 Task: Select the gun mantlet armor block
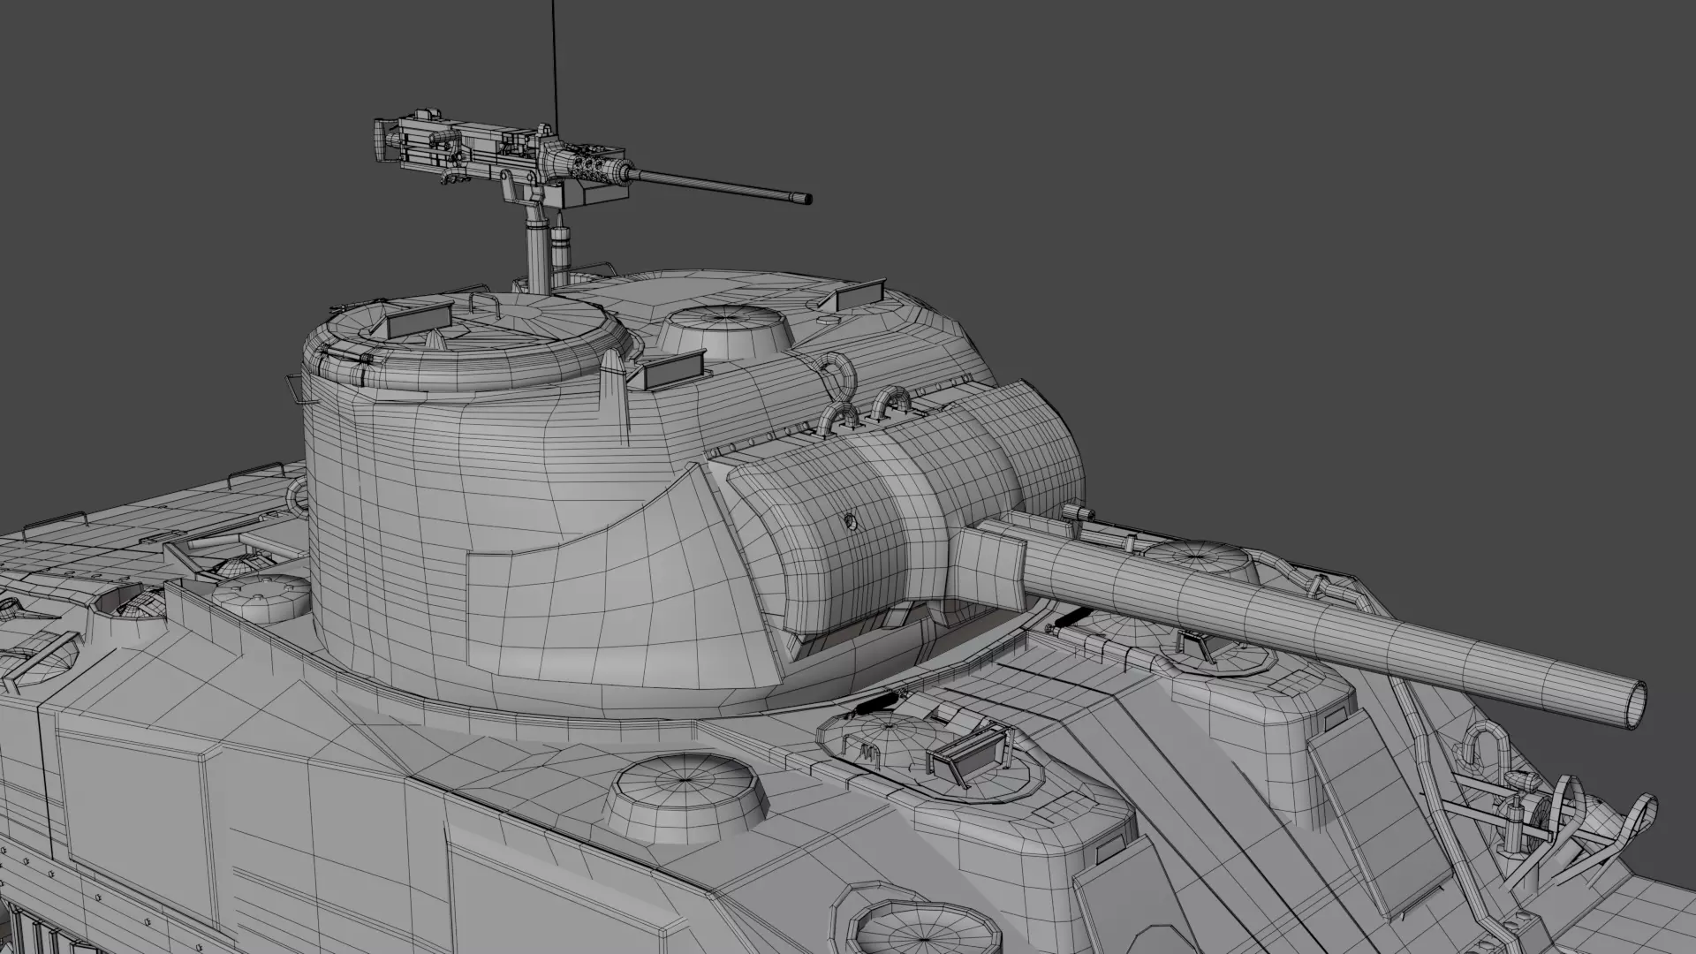(x=905, y=512)
